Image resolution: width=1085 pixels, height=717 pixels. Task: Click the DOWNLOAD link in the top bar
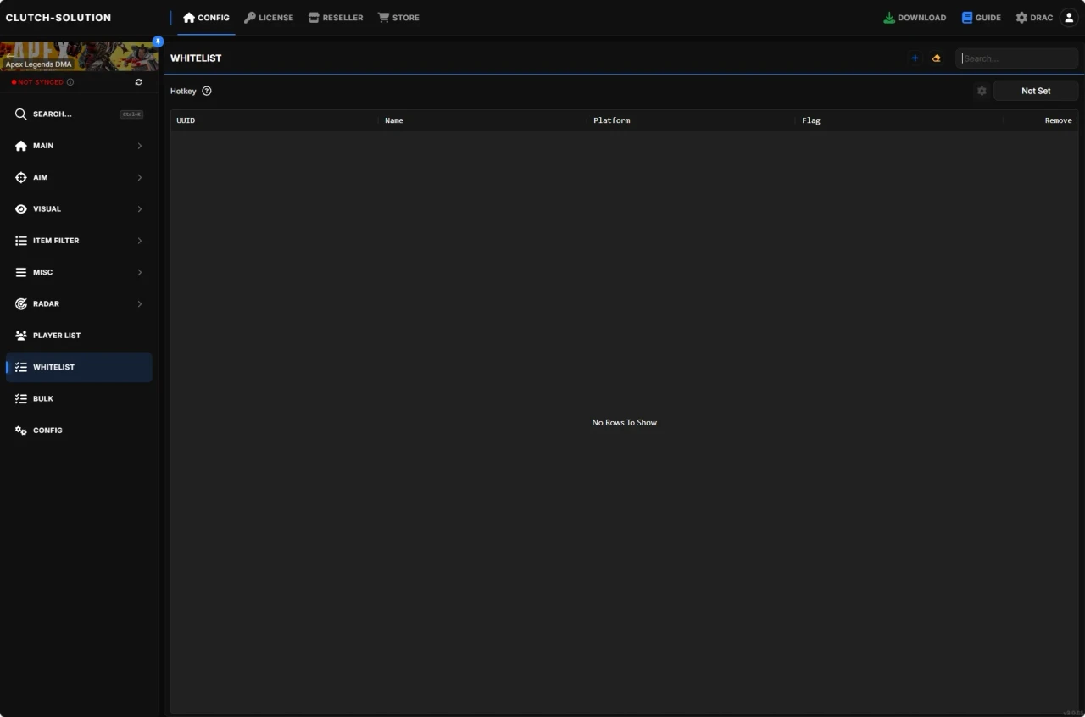[x=915, y=17]
